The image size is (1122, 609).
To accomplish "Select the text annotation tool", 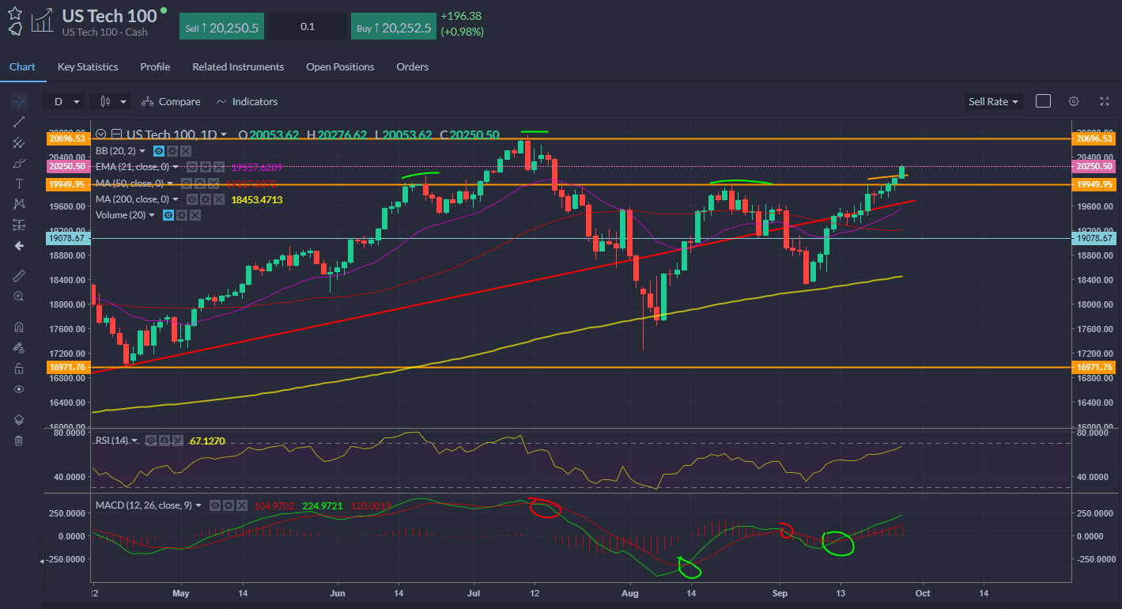I will 19,183.
